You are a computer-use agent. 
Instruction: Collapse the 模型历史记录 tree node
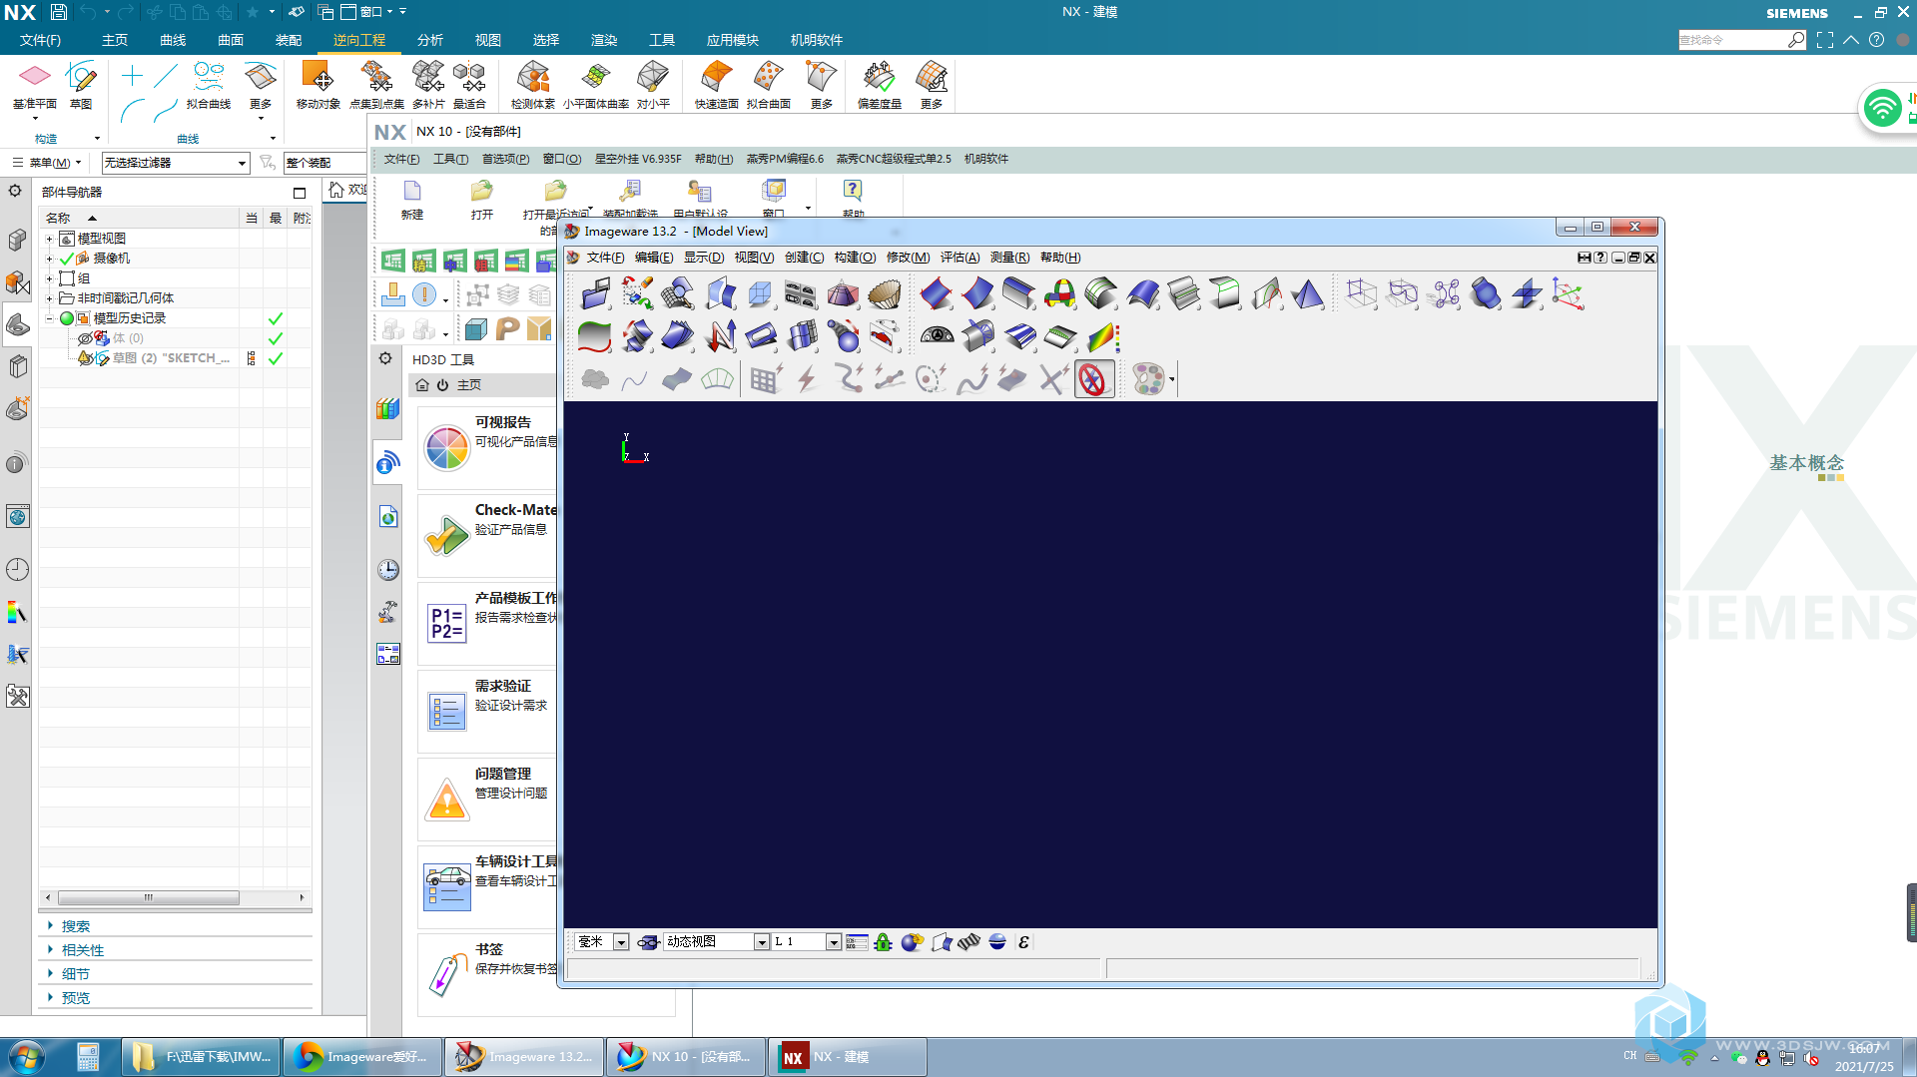49,318
